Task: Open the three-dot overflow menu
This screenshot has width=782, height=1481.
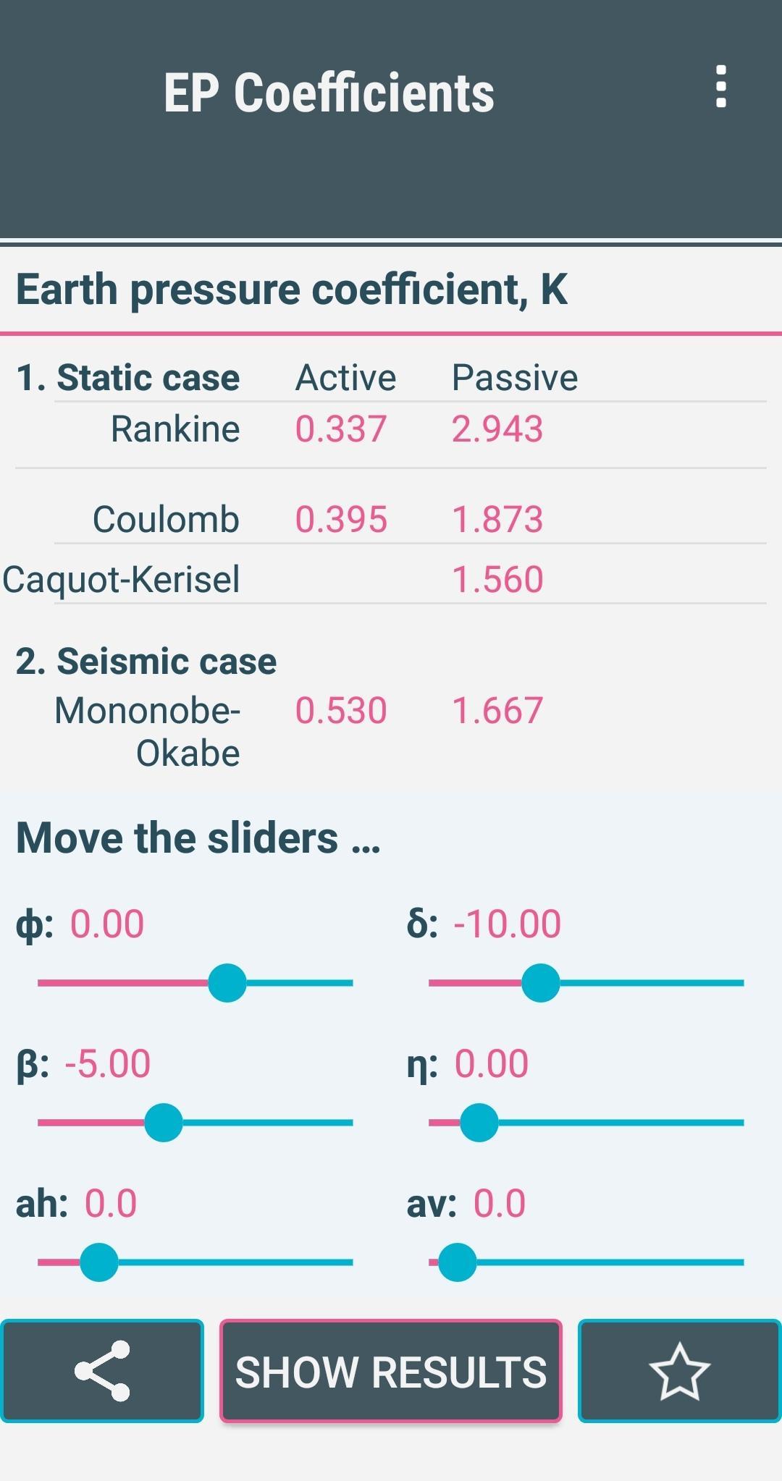Action: coord(720,87)
